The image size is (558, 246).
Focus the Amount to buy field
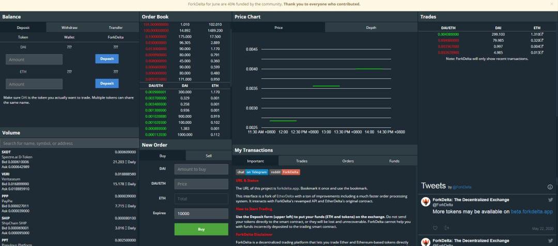pos(201,169)
